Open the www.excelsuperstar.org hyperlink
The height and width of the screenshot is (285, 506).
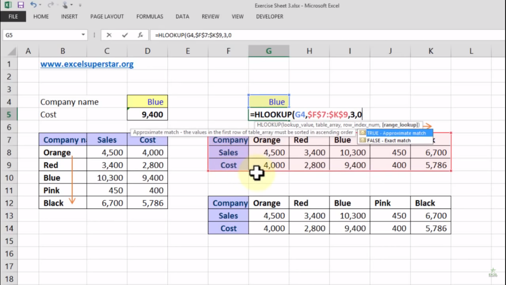87,64
